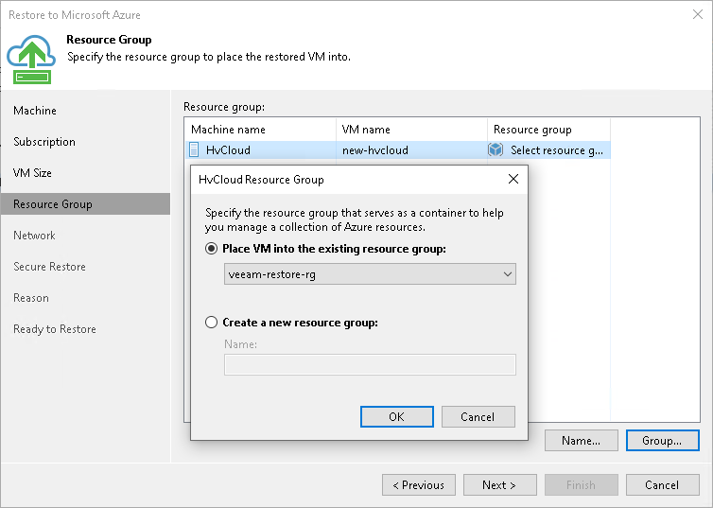Click the < Previous wizard button
This screenshot has height=508, width=713.
pos(418,485)
